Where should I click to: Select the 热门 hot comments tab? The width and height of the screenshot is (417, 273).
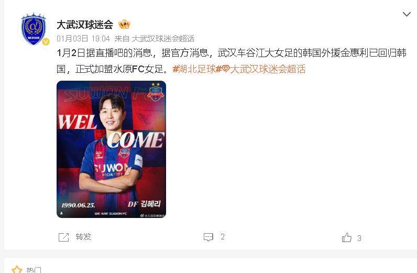click(x=34, y=270)
